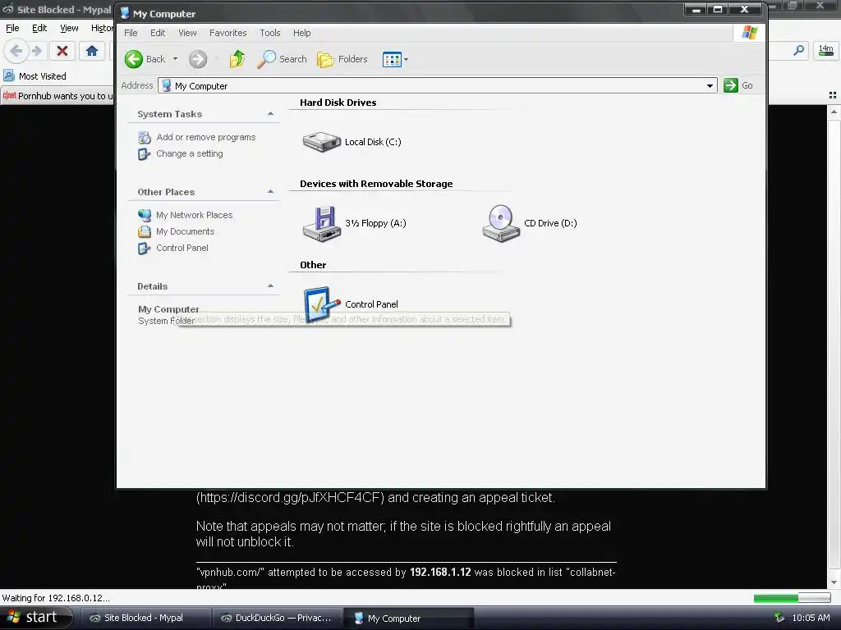Click the system tray network icon

coord(779,618)
